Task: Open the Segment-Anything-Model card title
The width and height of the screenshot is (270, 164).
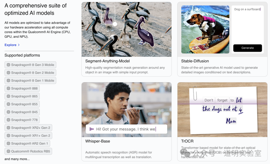Action: click(x=107, y=61)
